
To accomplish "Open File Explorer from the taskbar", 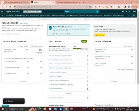I will coord(45,109).
